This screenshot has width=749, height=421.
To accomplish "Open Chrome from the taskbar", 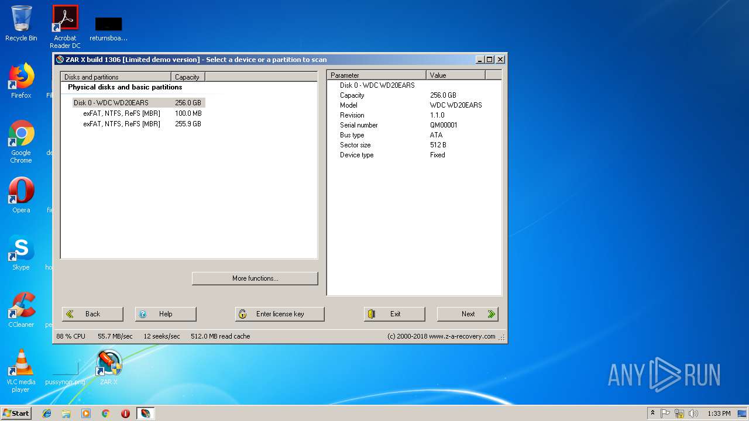I will (106, 413).
